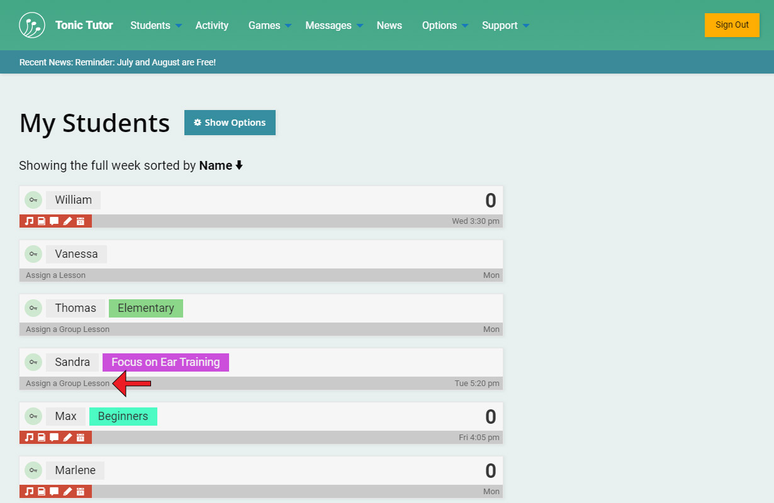Click William's music note icon

[29, 221]
